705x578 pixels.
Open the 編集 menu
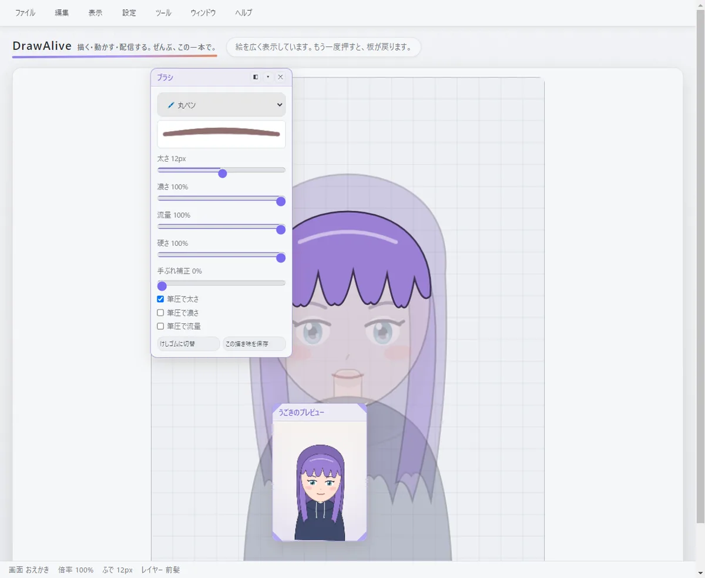tap(62, 12)
